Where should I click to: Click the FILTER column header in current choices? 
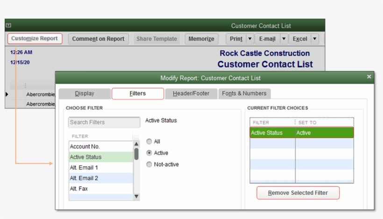tap(261, 122)
